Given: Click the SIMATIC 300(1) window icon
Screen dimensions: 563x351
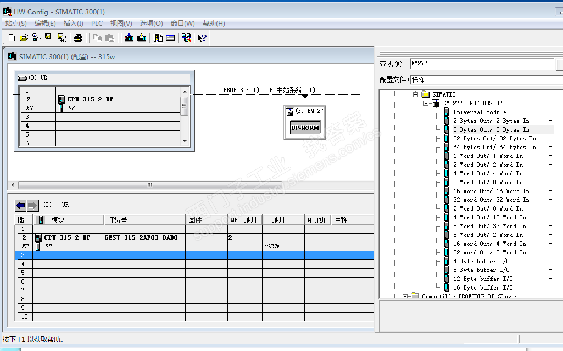Looking at the screenshot, I should (x=12, y=56).
